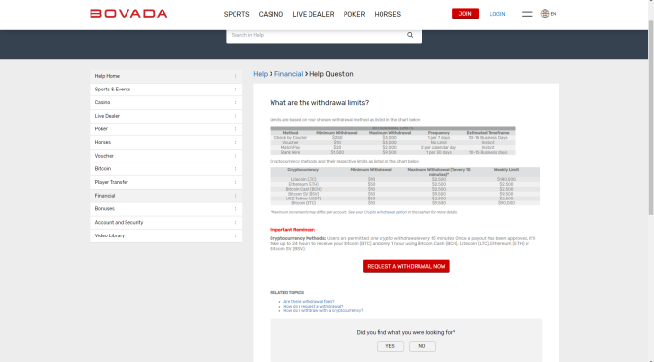Click the search magnifier icon
Image resolution: width=654 pixels, height=362 pixels.
(410, 35)
